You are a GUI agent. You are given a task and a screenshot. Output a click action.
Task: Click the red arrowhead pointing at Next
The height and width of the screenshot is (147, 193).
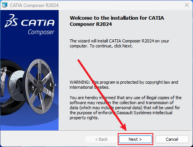124,127
